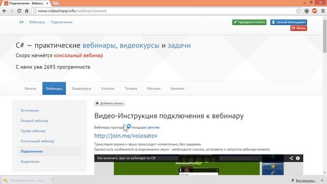327x184 pixels.
Task: Follow the вебинары link in the heading
Action: 99,45
